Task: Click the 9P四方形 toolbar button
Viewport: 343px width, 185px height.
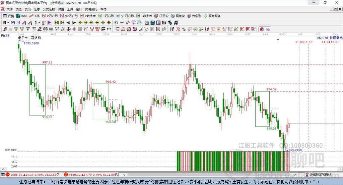Action: click(x=71, y=16)
